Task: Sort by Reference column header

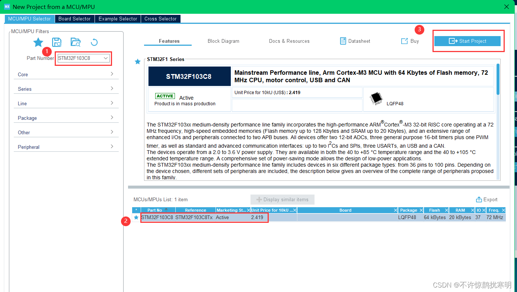Action: (195, 210)
